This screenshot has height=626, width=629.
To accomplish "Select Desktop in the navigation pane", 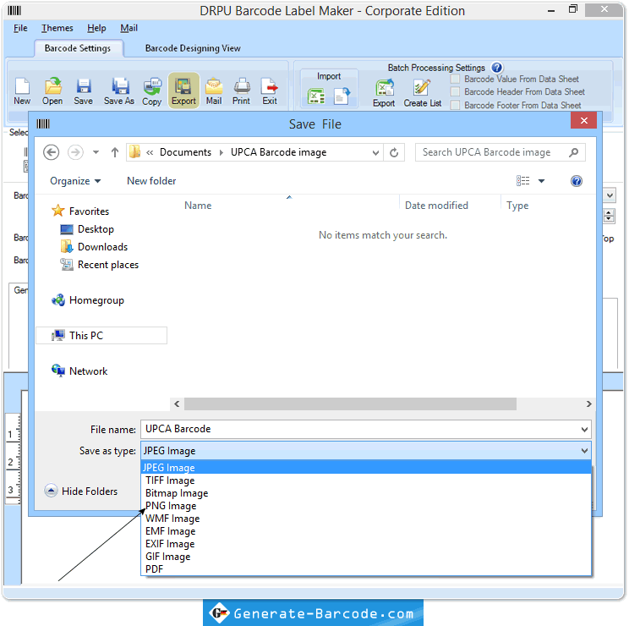I will click(87, 229).
